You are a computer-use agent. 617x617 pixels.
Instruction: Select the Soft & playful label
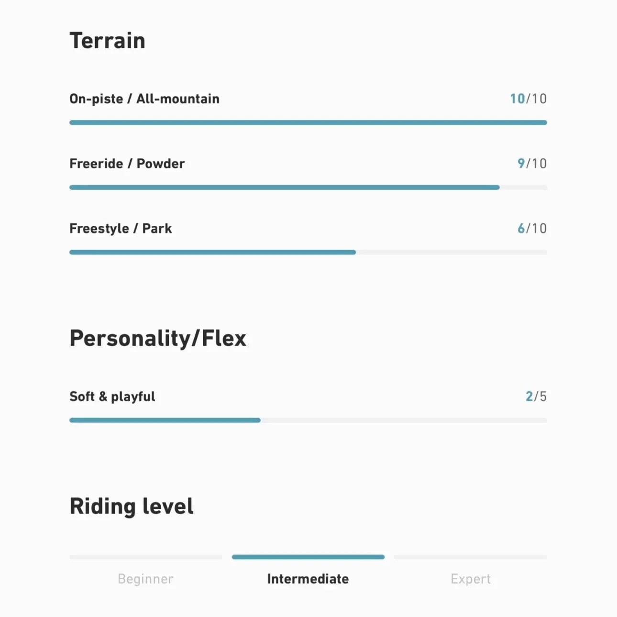(x=112, y=397)
